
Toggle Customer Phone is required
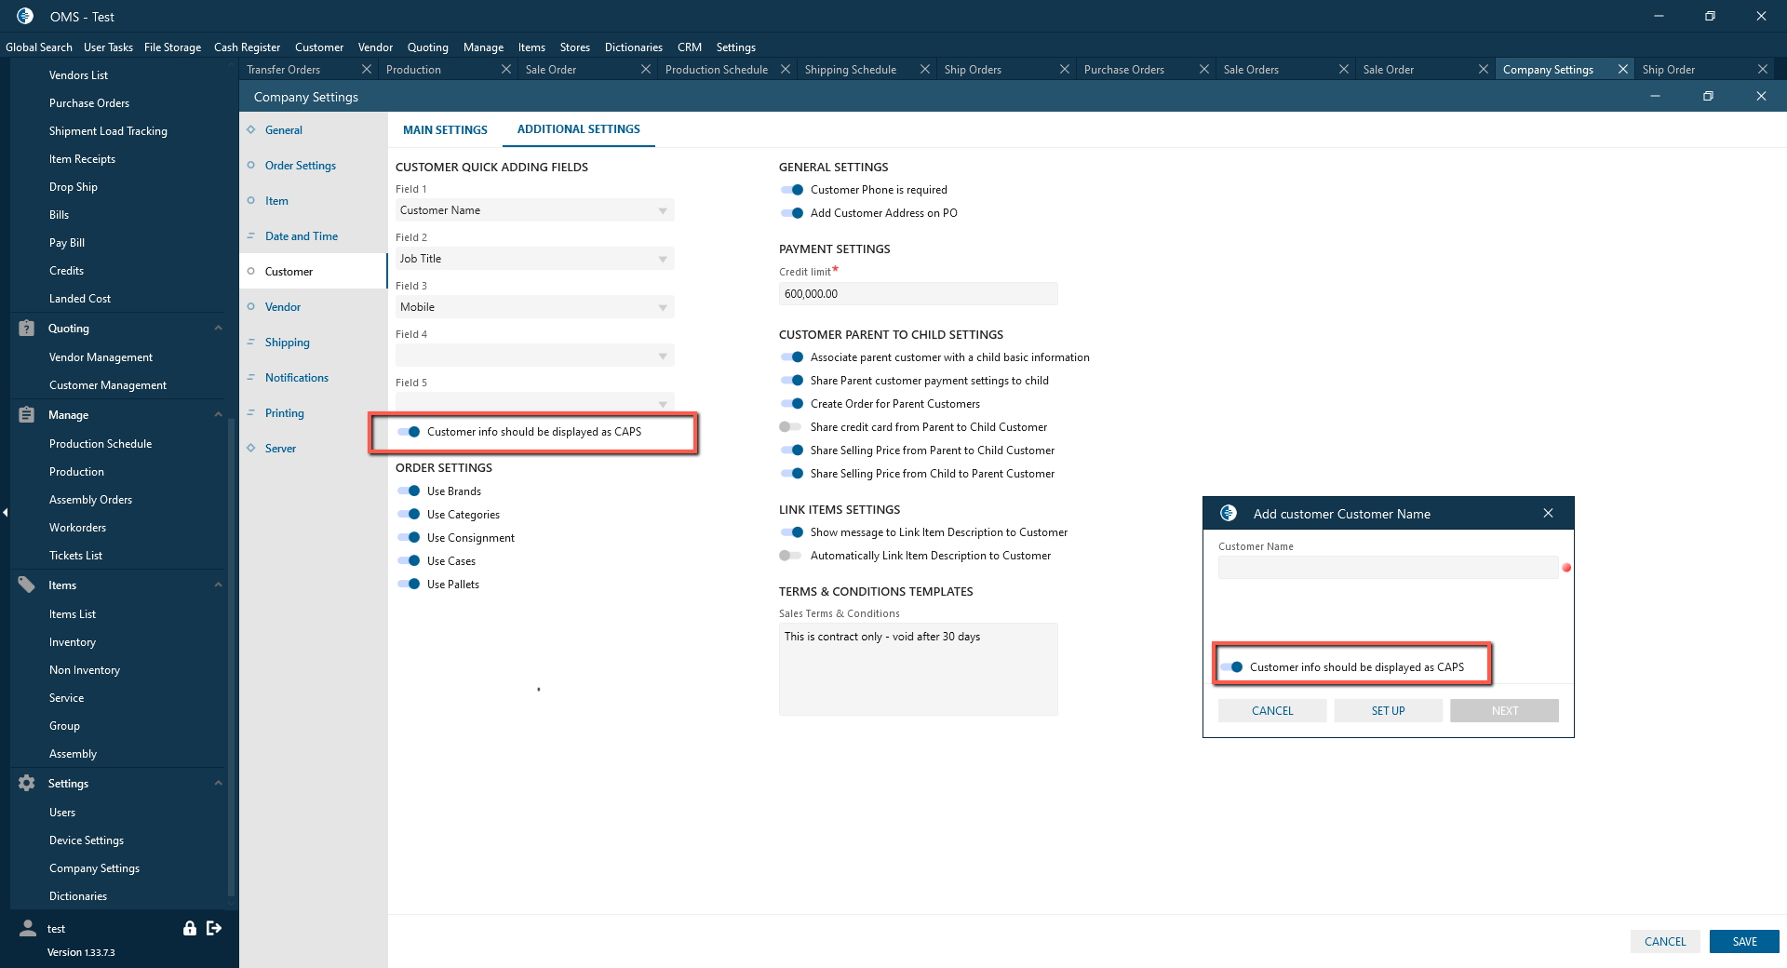(x=792, y=190)
